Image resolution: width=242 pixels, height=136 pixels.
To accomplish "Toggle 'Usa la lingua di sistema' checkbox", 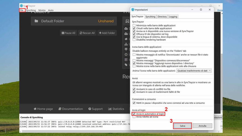I will coord(134,37).
